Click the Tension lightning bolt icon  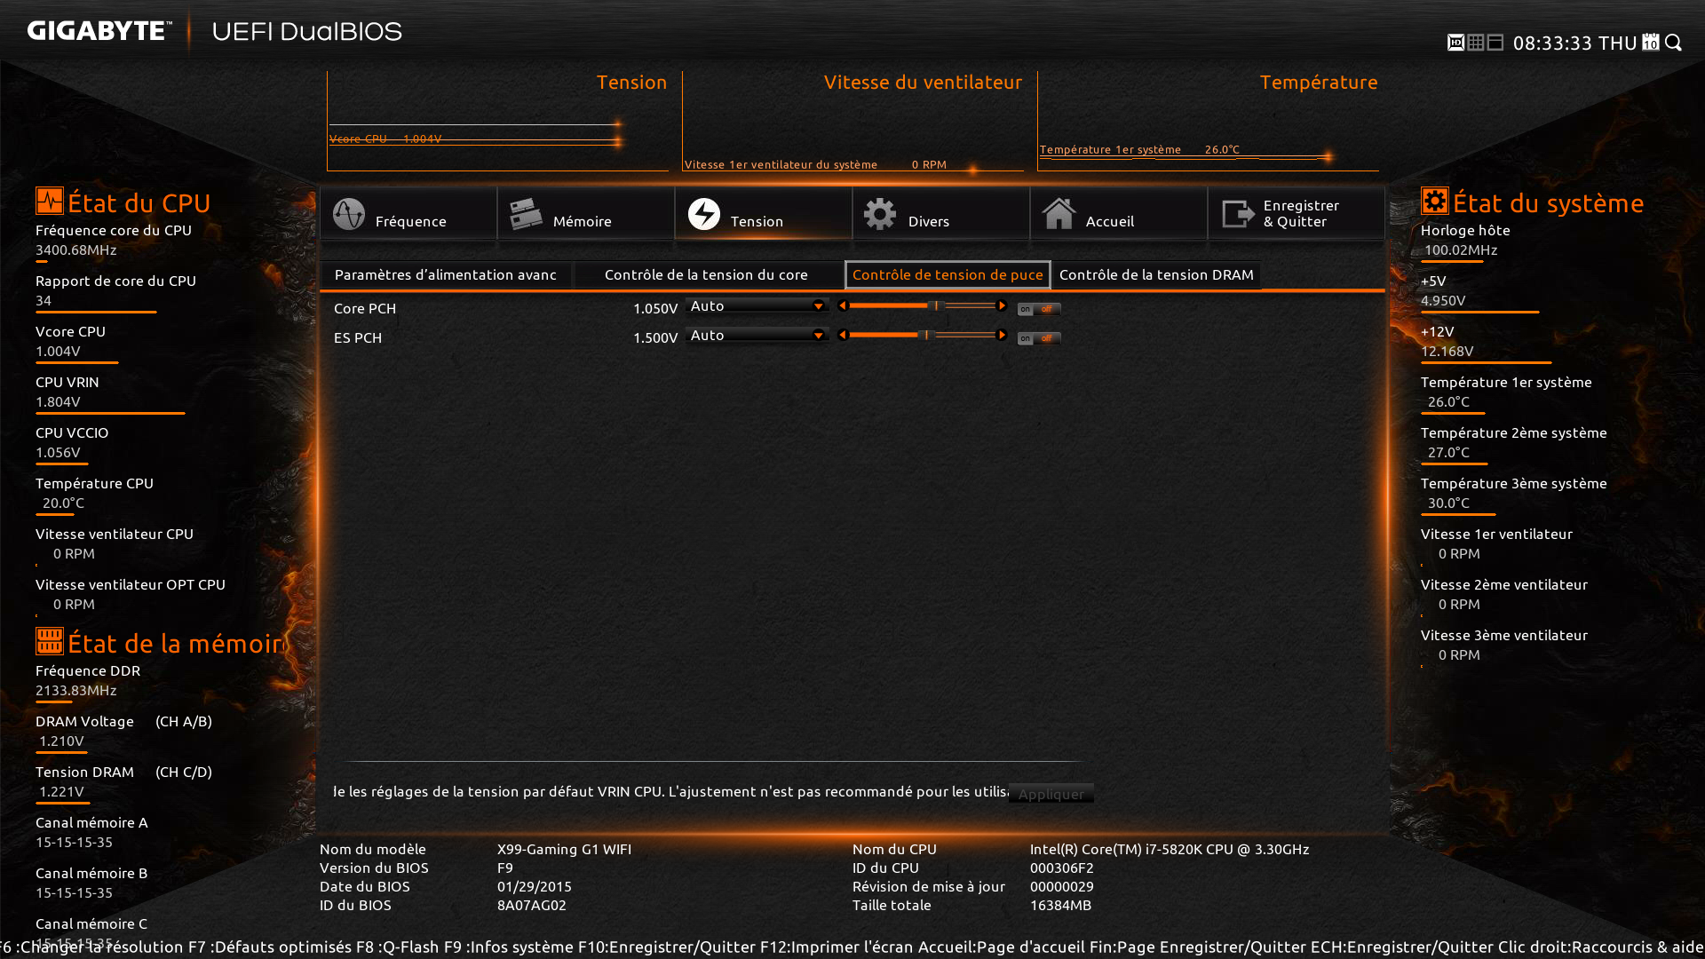[x=703, y=214]
